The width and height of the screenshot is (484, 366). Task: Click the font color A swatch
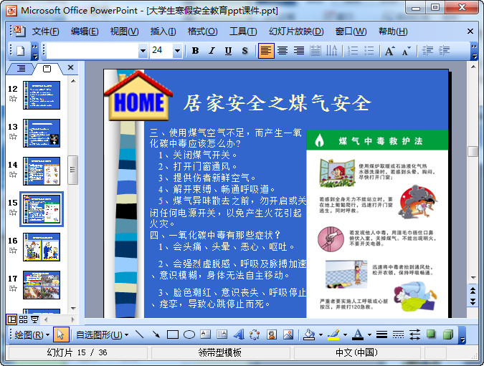pyautogui.click(x=357, y=334)
